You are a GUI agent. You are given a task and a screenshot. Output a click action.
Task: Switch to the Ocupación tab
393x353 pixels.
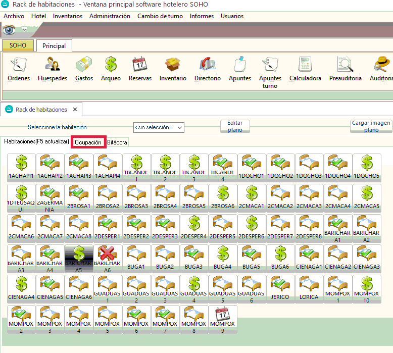coord(88,142)
